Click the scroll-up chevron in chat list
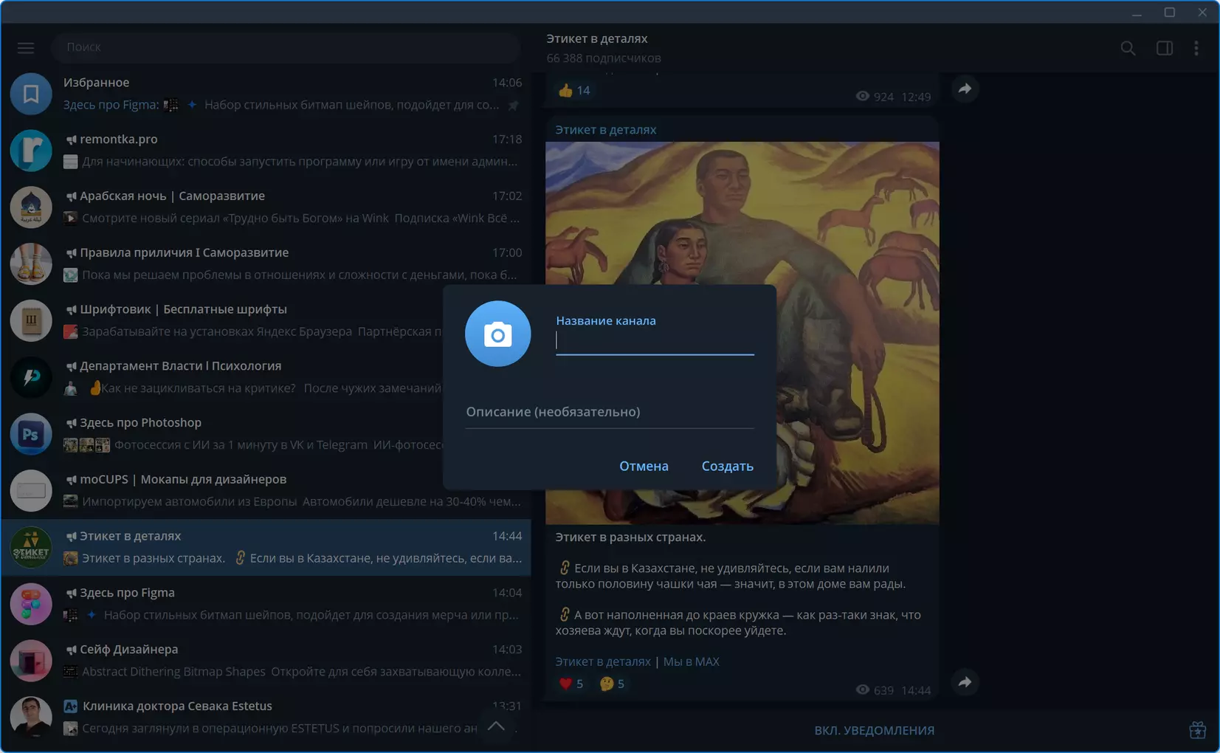1220x753 pixels. click(496, 726)
